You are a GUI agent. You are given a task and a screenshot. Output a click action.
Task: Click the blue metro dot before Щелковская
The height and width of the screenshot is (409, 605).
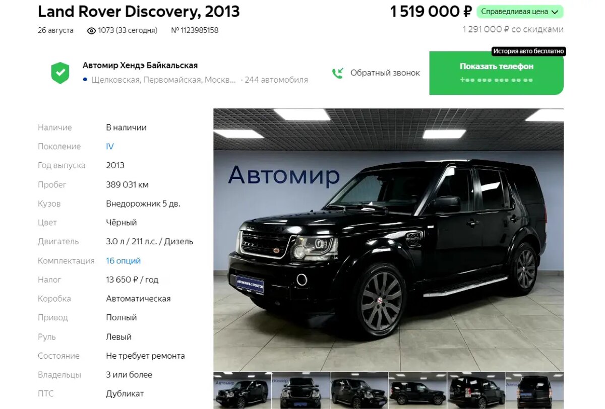tap(85, 80)
